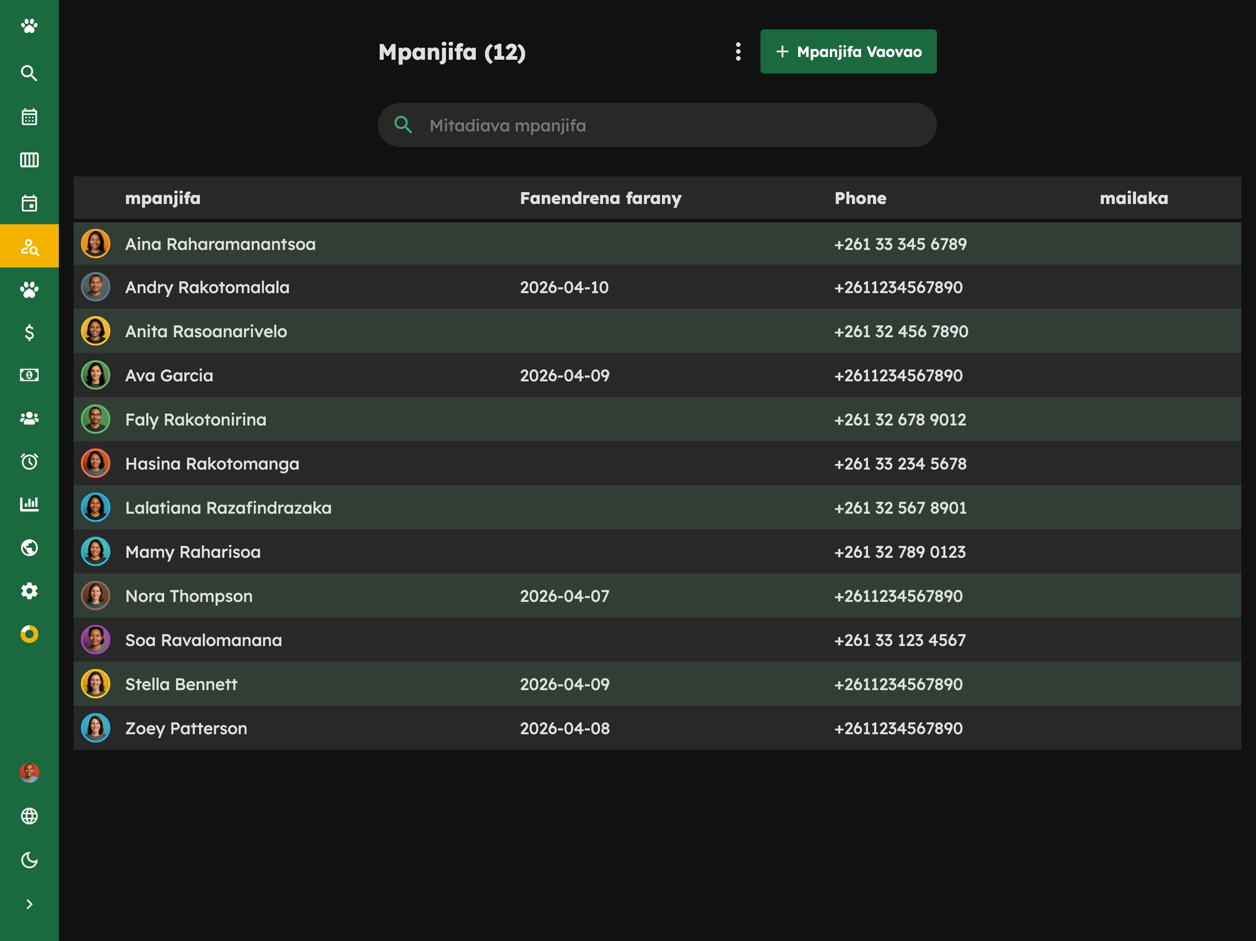Click the Mpanjifa (12) page title
Image resolution: width=1256 pixels, height=941 pixels.
point(452,52)
